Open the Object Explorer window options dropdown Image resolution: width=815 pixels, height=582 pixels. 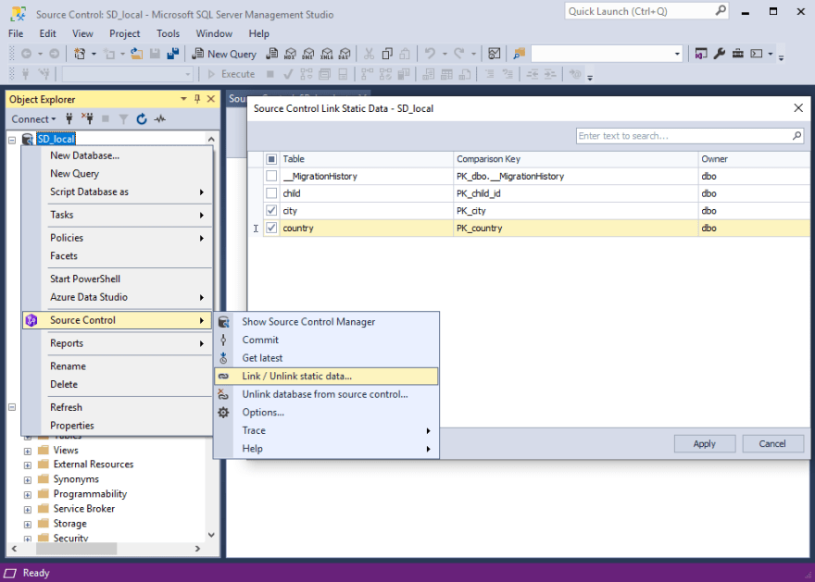pyautogui.click(x=183, y=99)
